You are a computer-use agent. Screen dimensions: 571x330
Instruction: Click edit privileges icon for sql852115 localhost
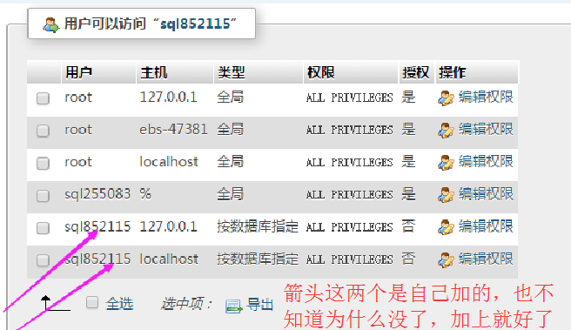(446, 259)
